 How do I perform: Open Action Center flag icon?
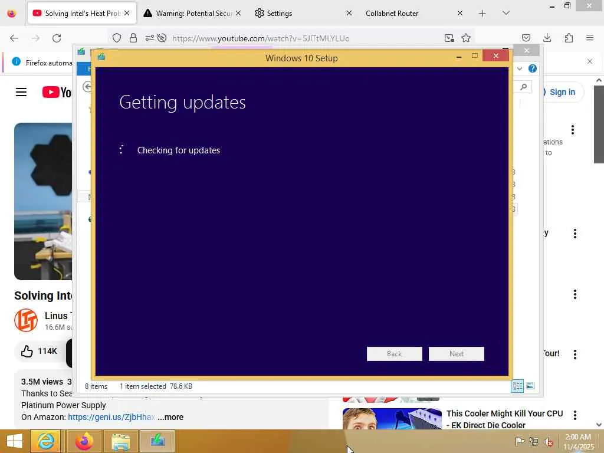coord(520,441)
